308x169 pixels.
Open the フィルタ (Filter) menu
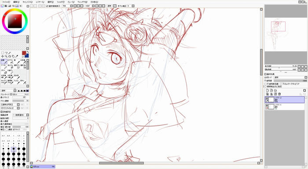[x=61, y=2]
